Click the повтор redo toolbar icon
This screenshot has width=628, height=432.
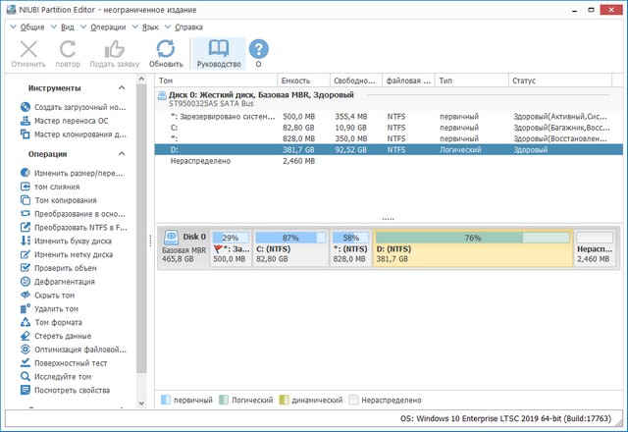click(68, 48)
